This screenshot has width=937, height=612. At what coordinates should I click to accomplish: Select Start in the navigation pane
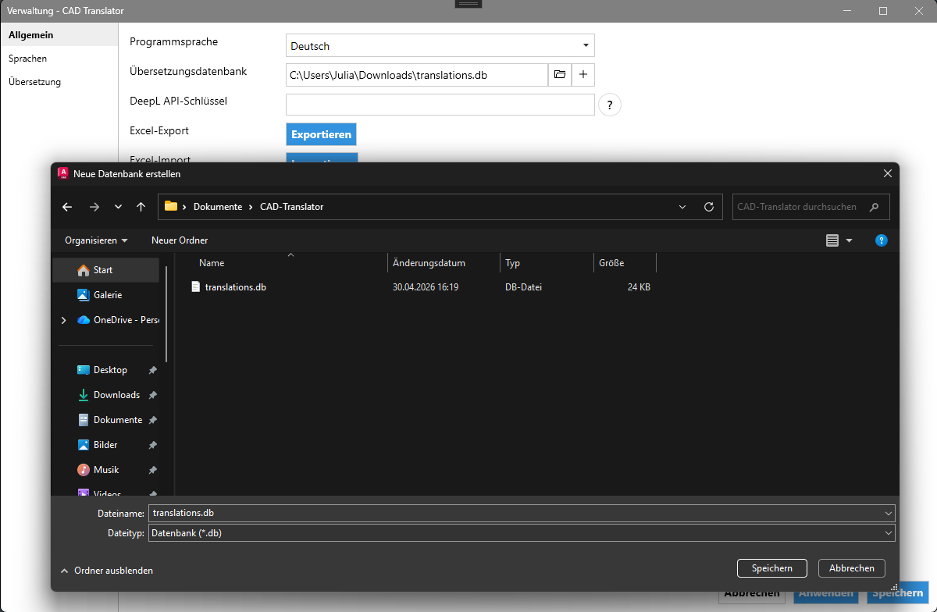(x=107, y=270)
